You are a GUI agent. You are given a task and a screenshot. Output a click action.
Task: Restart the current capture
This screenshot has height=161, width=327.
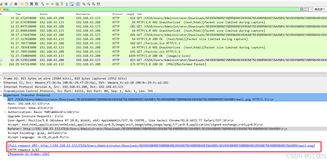tap(11, 4)
